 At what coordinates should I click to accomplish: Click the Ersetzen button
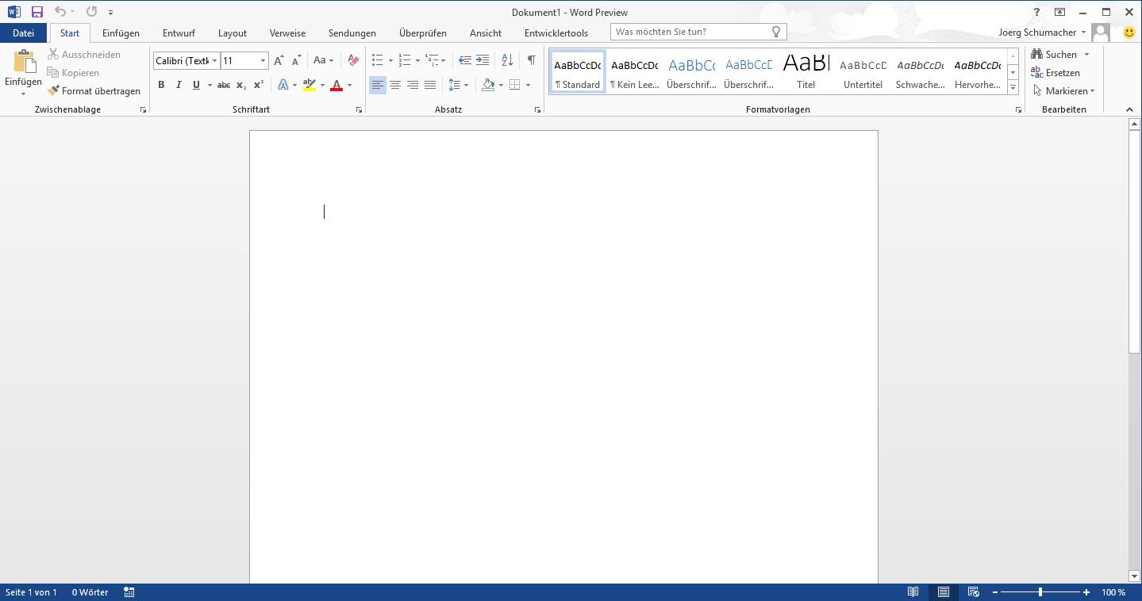pyautogui.click(x=1055, y=73)
